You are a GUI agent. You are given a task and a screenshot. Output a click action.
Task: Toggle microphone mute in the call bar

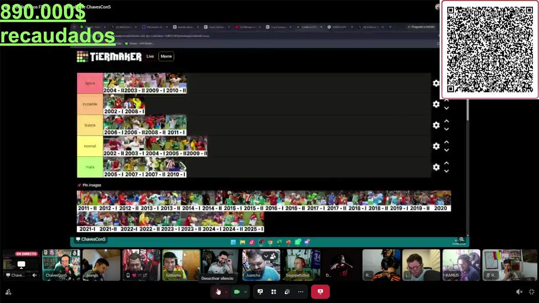tap(218, 292)
